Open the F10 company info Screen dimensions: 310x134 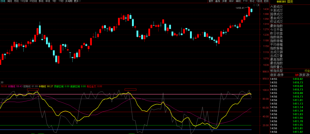tap(245, 1)
